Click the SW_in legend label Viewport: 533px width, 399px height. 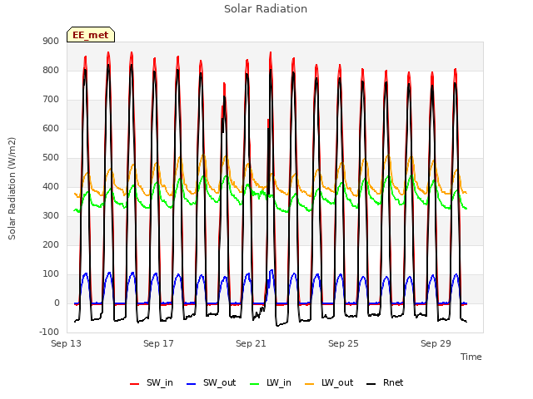click(x=160, y=382)
